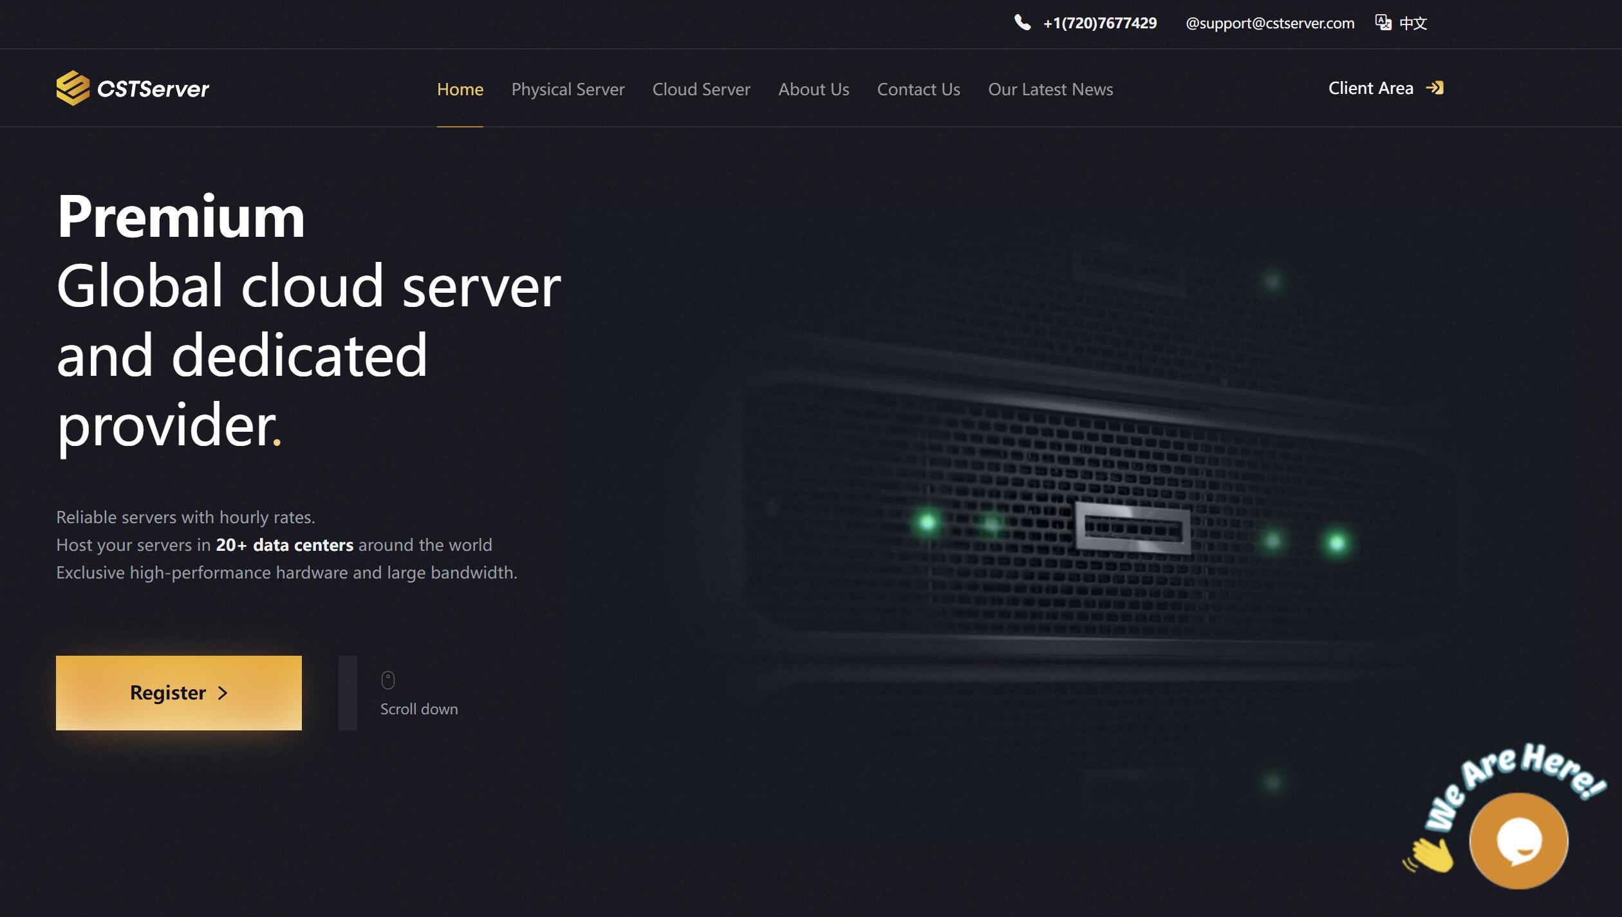Click the scroll down mouse icon
Screen dimensions: 1622x917
click(x=387, y=678)
